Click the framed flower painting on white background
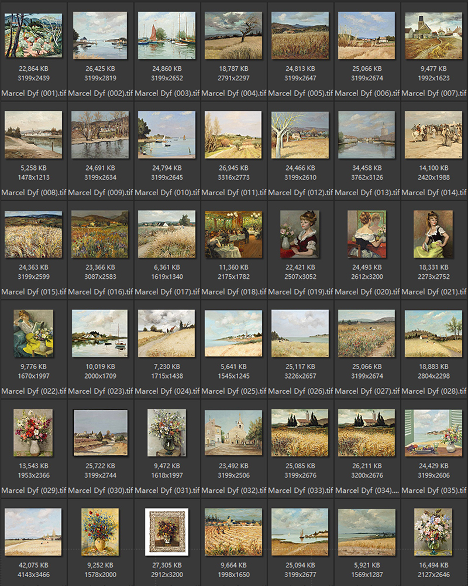This screenshot has height=586, width=468. click(167, 532)
